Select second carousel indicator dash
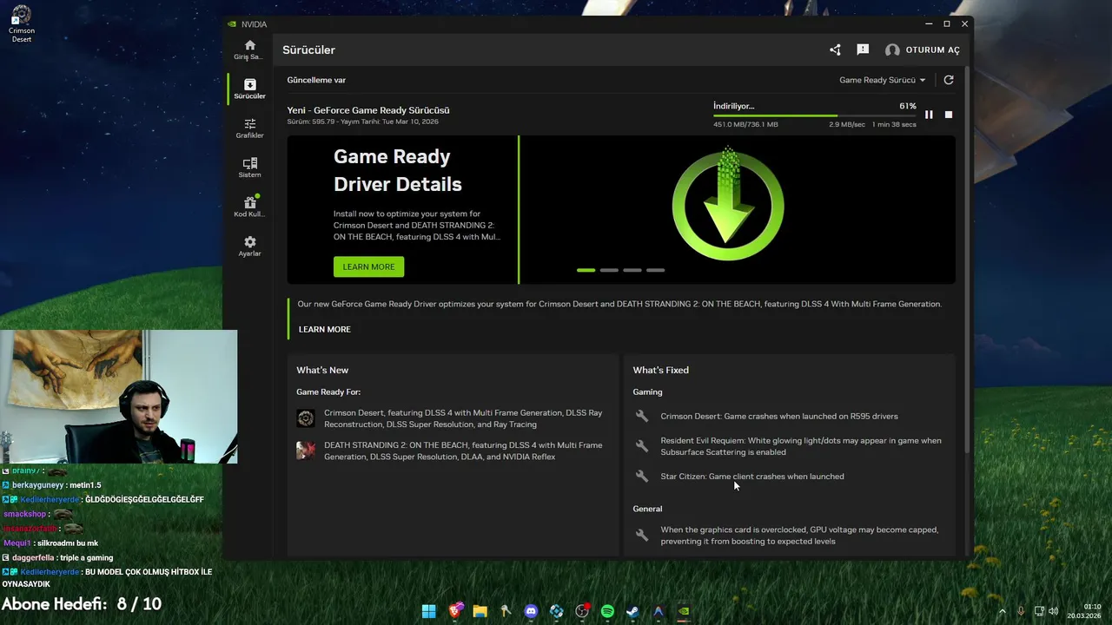Viewport: 1112px width, 625px height. pyautogui.click(x=609, y=270)
